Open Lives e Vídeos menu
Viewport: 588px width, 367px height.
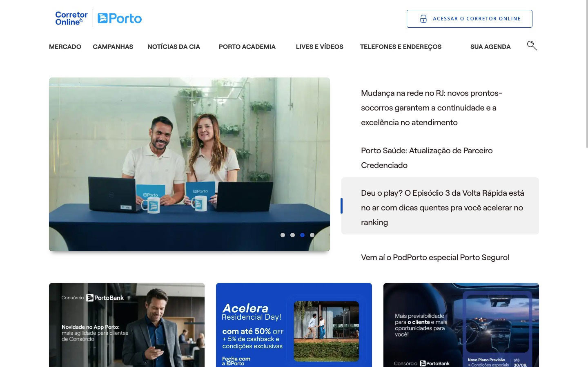pyautogui.click(x=319, y=47)
